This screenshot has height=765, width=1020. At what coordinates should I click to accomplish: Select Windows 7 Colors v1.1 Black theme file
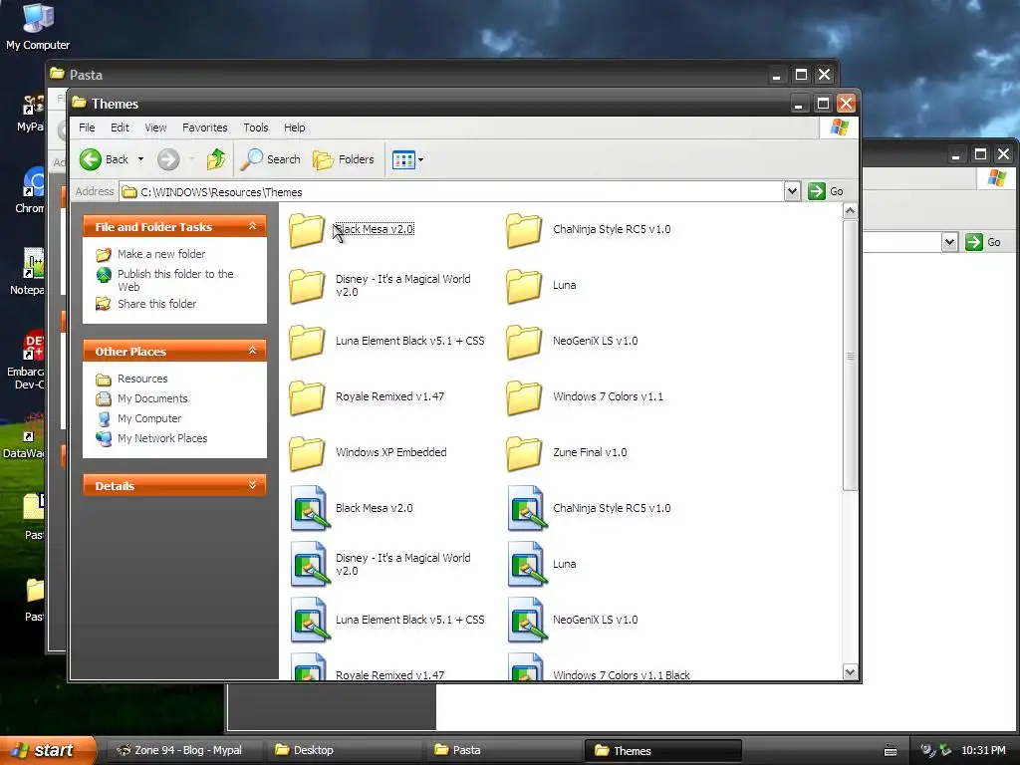point(527,666)
